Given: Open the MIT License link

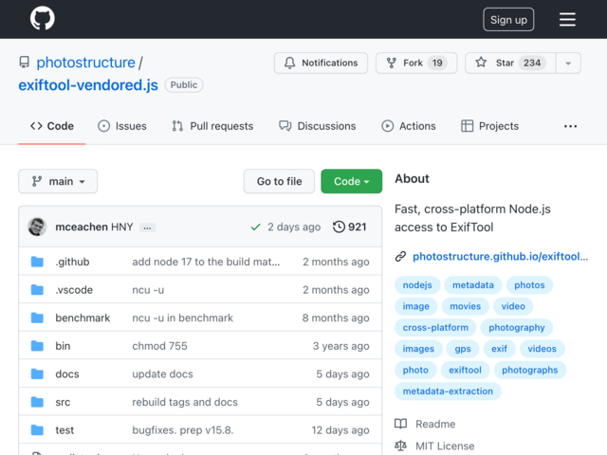Looking at the screenshot, I should [x=445, y=446].
